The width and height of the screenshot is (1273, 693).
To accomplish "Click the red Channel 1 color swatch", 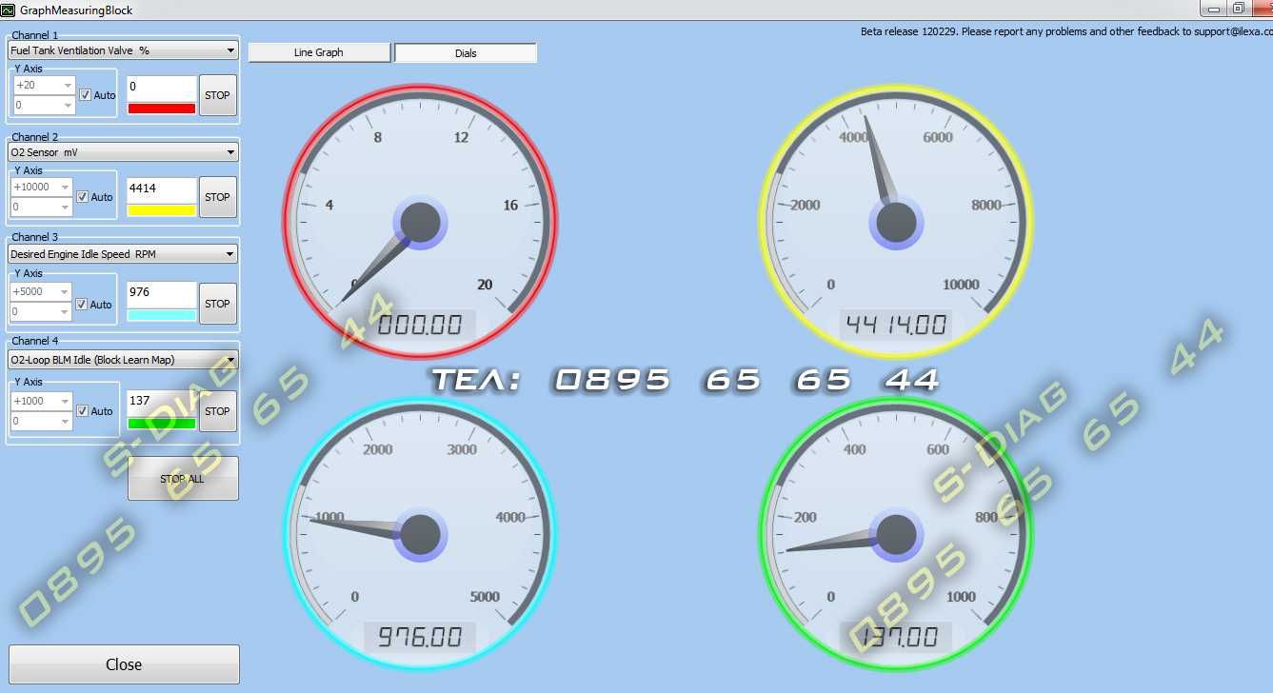I will click(162, 109).
